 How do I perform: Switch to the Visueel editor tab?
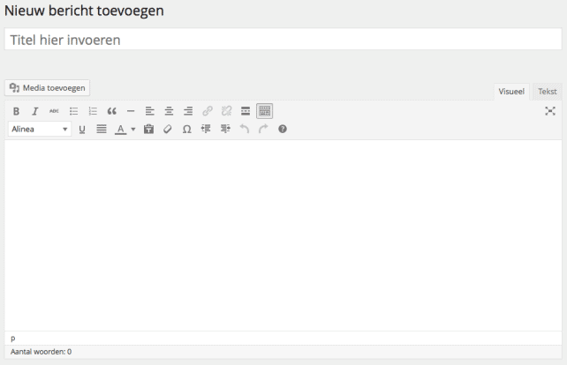tap(512, 91)
